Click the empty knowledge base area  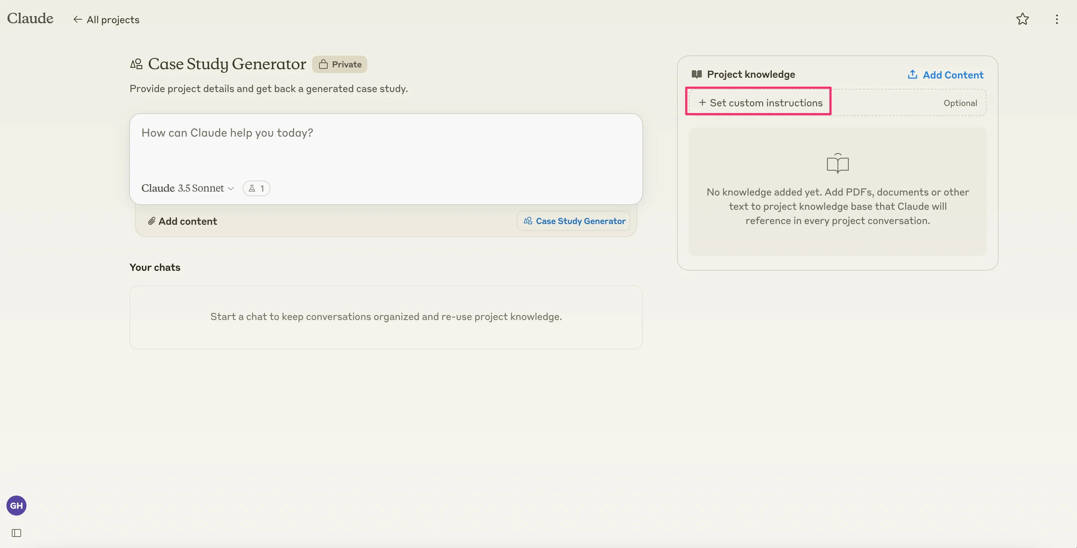(x=838, y=192)
